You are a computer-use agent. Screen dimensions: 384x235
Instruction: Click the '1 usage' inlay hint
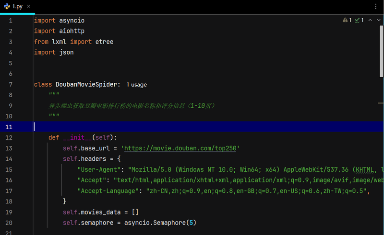[137, 85]
